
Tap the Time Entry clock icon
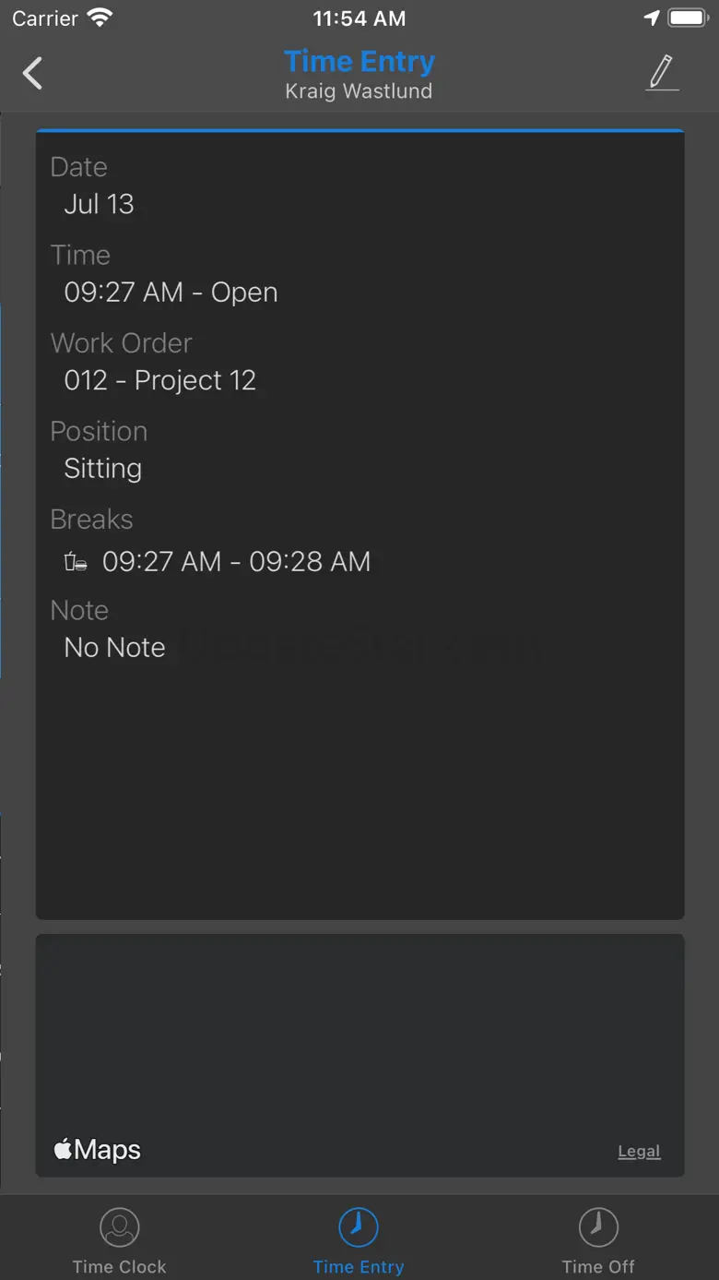click(x=359, y=1226)
